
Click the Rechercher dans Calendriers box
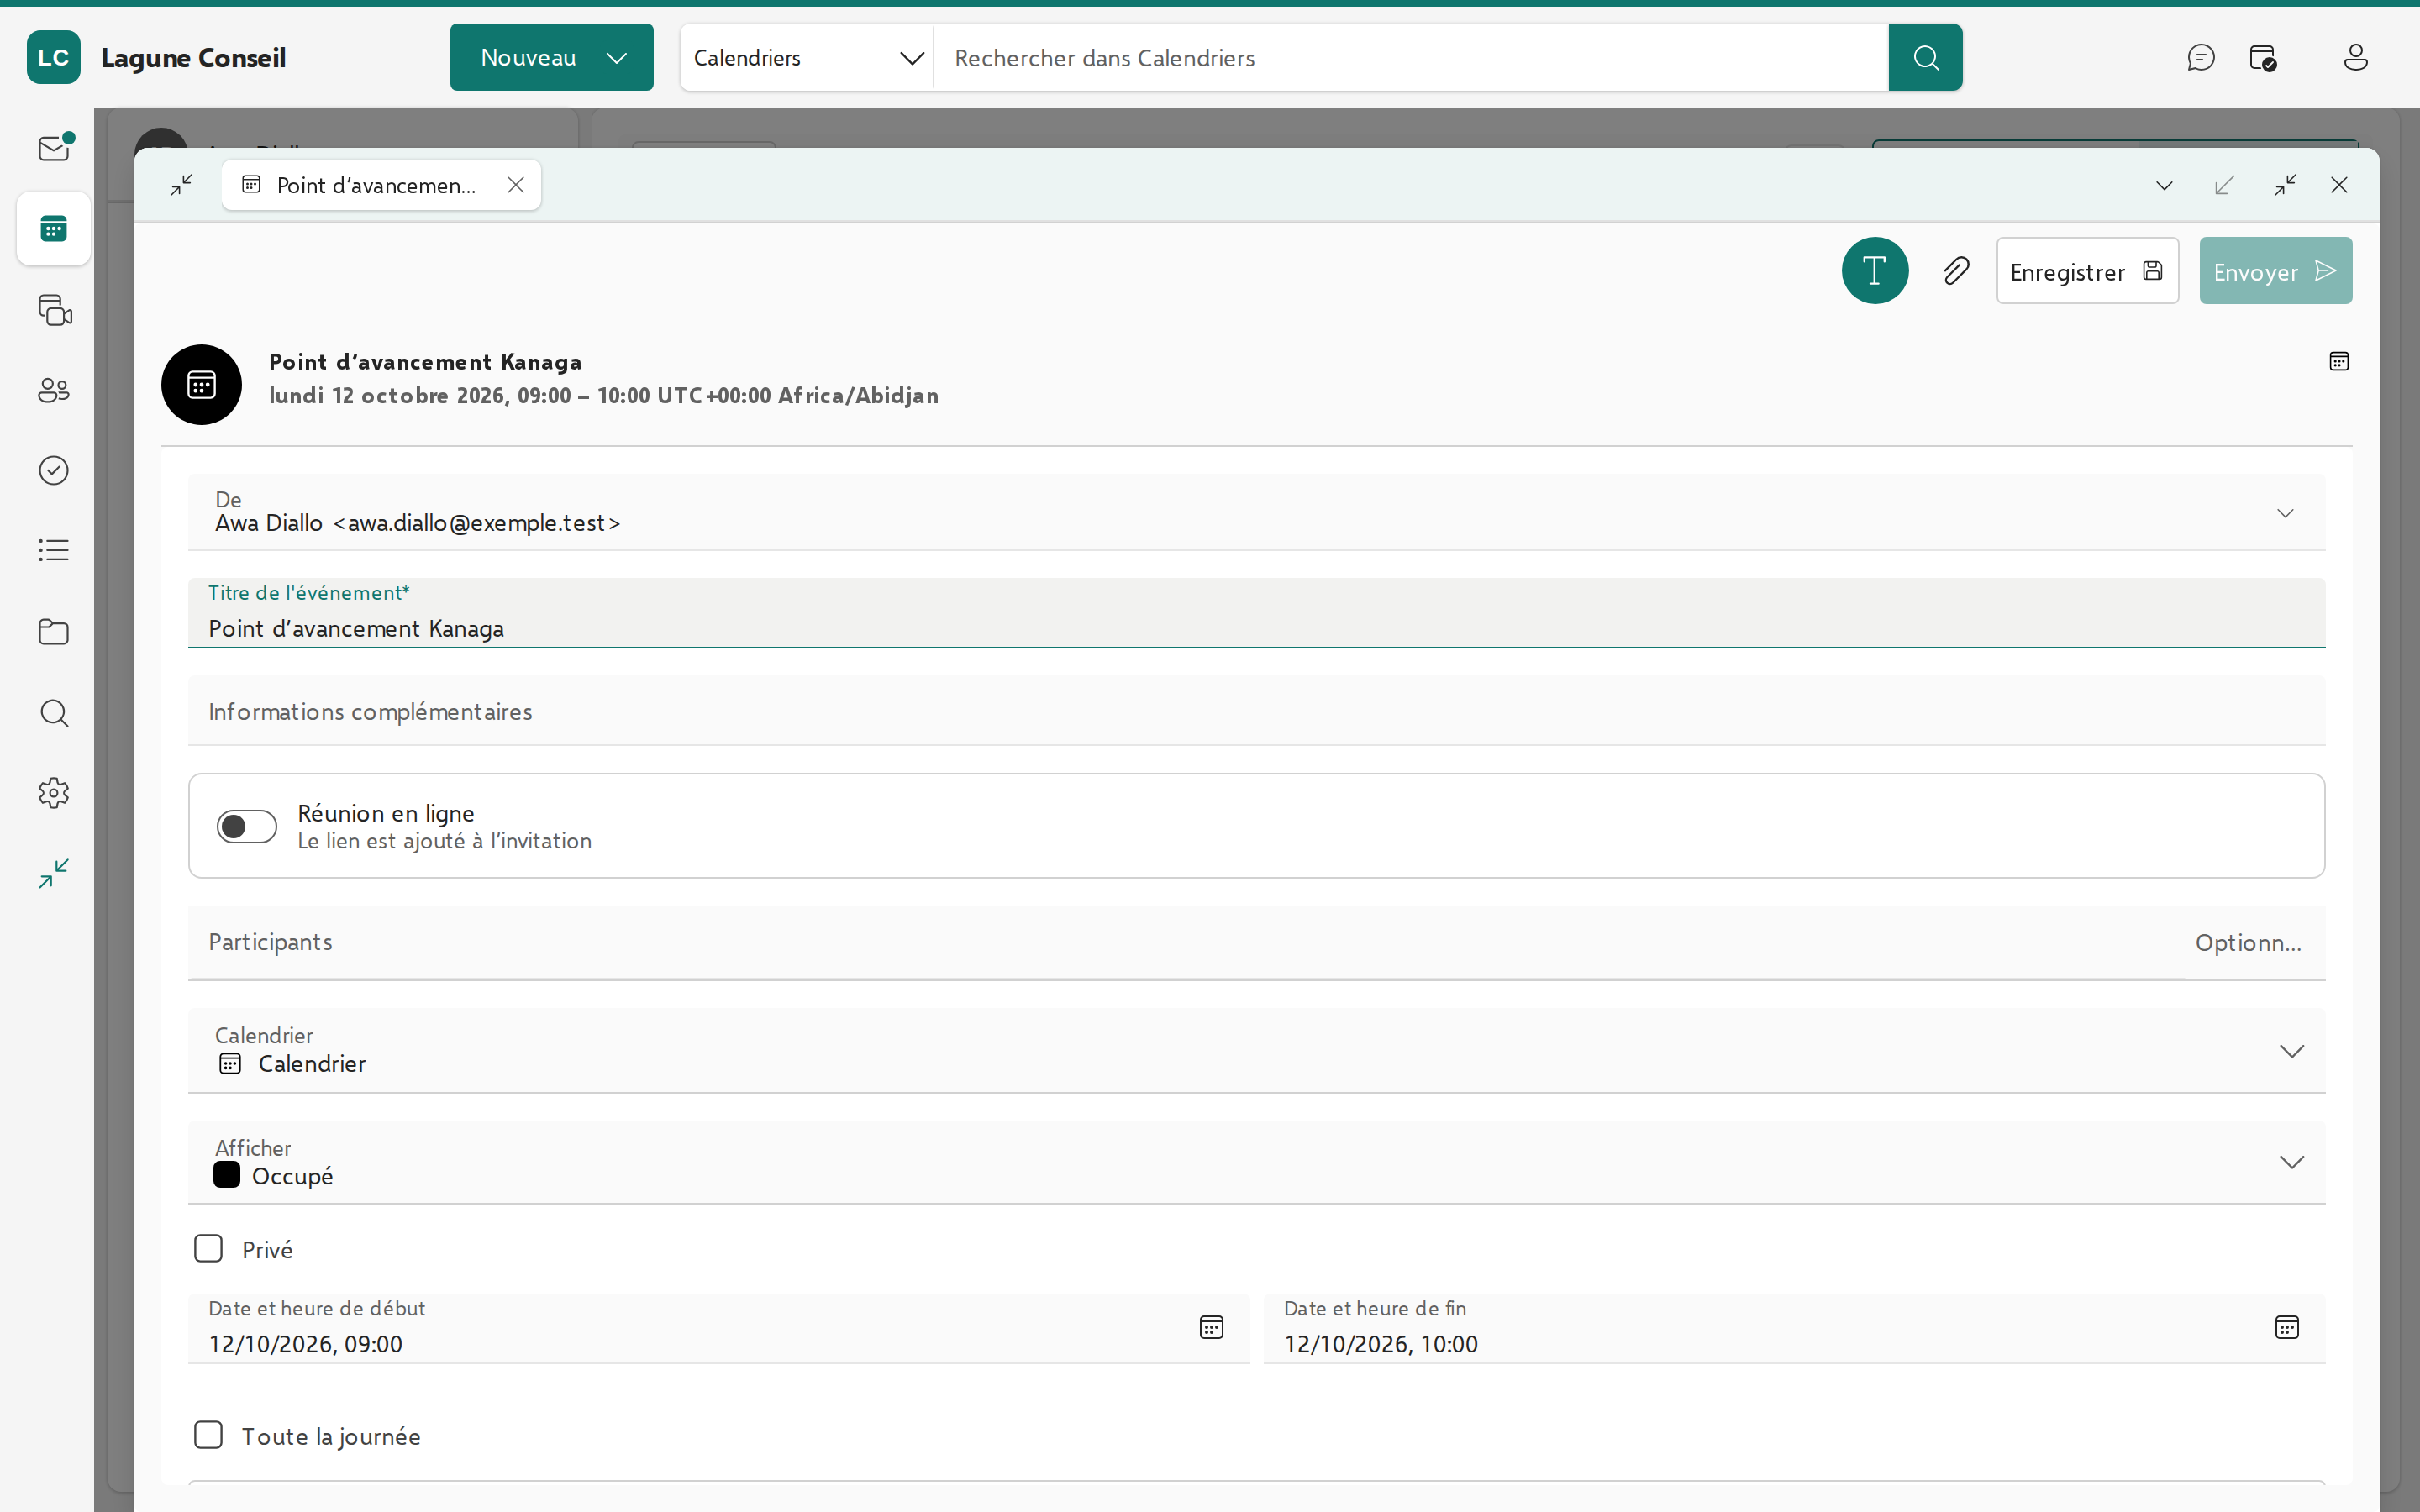pyautogui.click(x=1411, y=58)
